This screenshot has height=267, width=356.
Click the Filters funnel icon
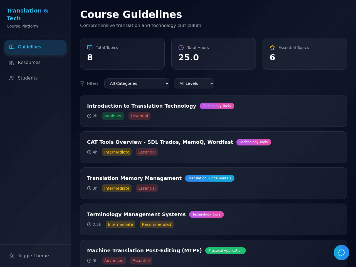(x=82, y=83)
